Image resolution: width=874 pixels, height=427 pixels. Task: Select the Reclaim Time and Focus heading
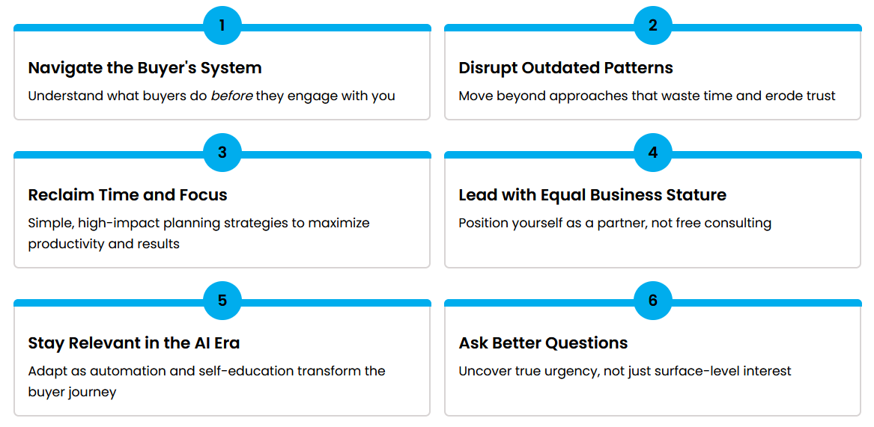coord(127,195)
